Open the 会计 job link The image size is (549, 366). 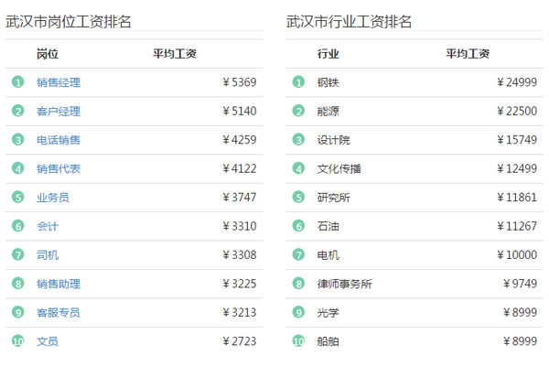tap(48, 226)
